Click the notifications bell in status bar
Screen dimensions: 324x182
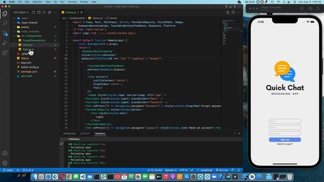pyautogui.click(x=238, y=170)
